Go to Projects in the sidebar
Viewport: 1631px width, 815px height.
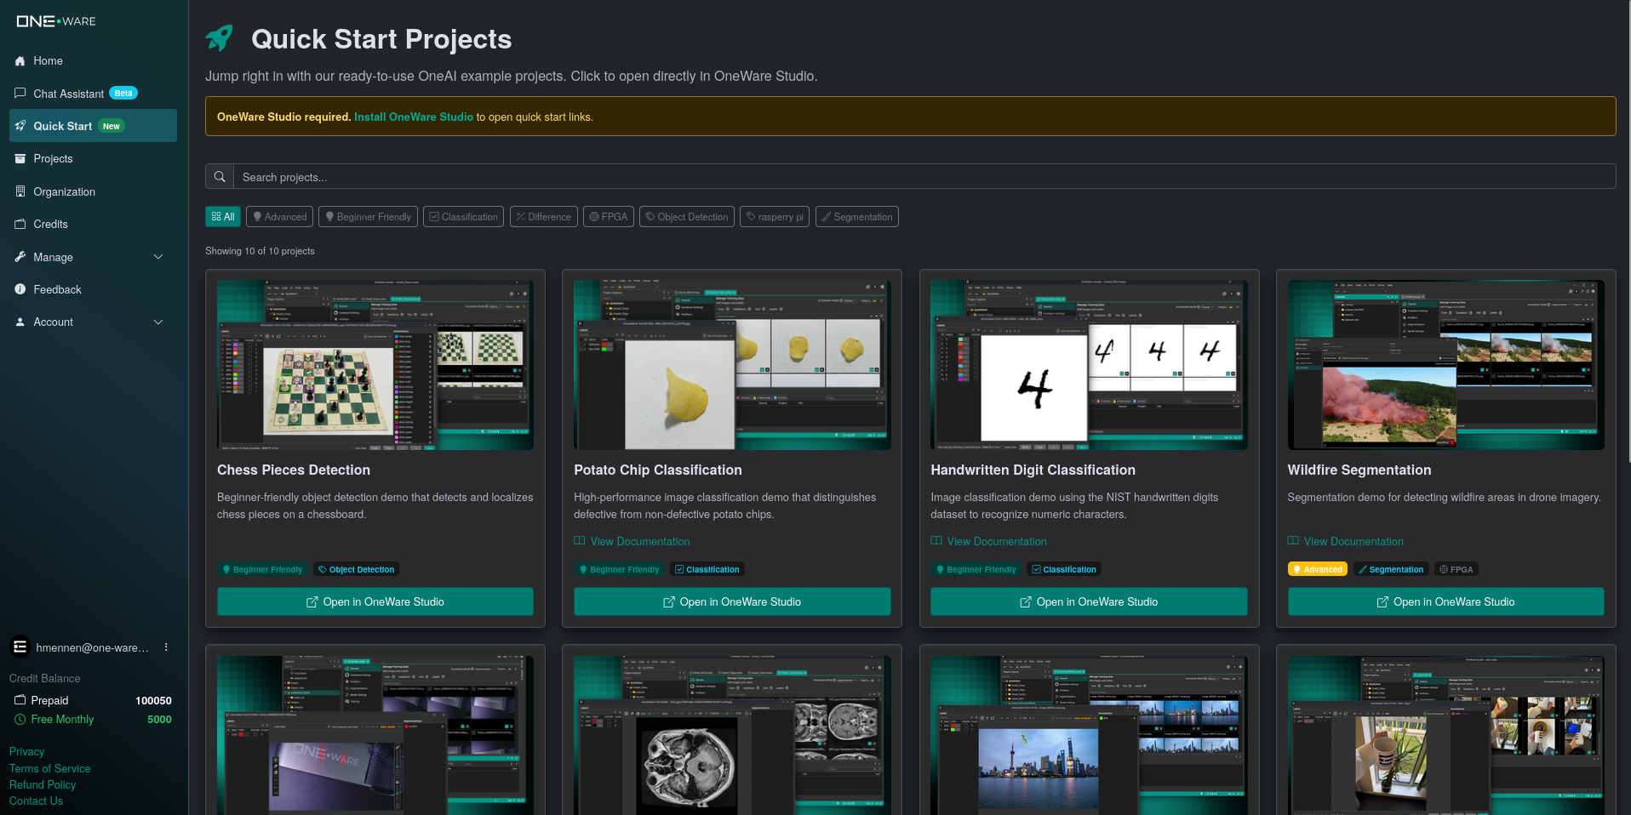pos(53,159)
